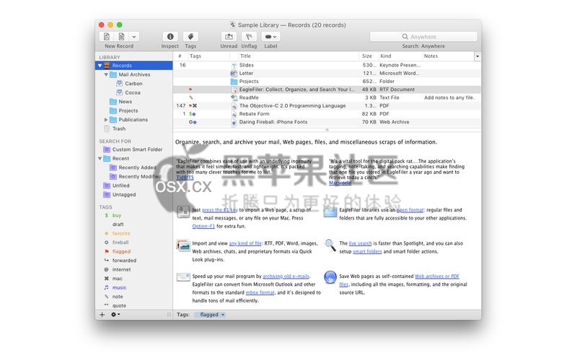Open the Trash
The image size is (577, 361).
(x=118, y=129)
